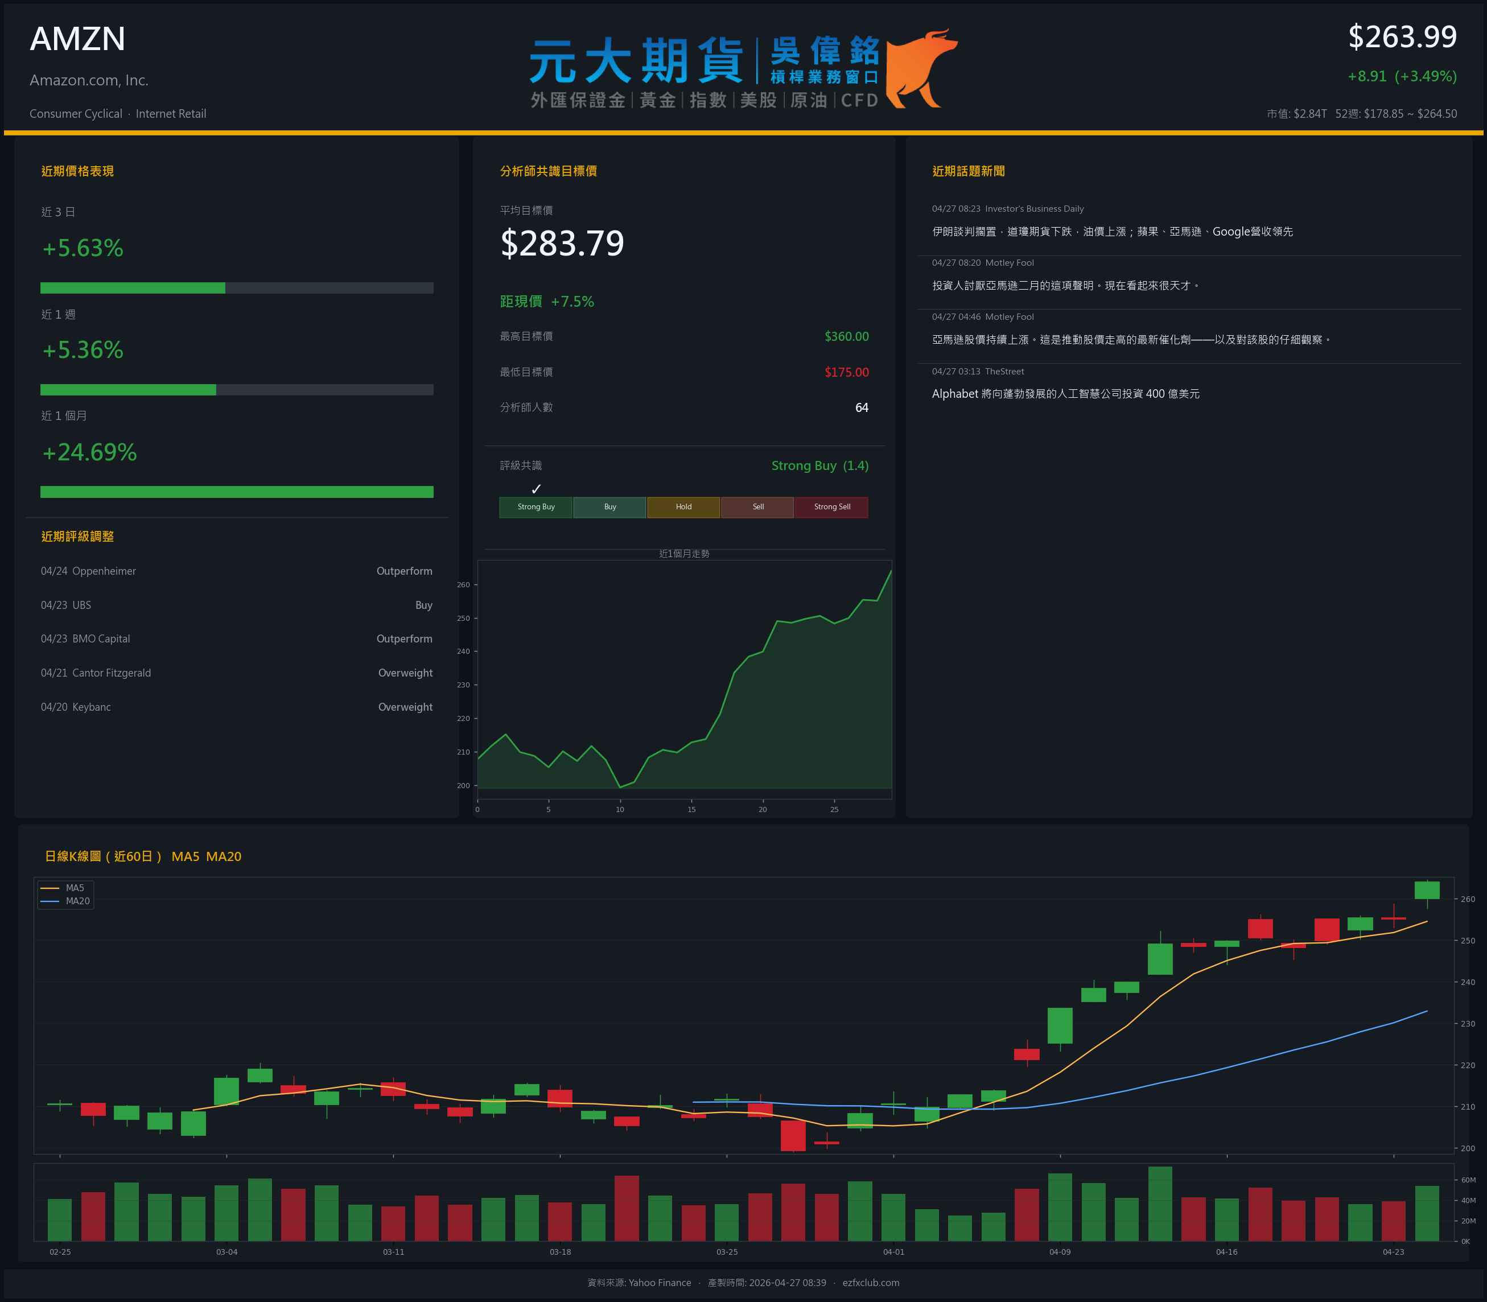
Task: Click the average target price $283.79
Action: (562, 244)
